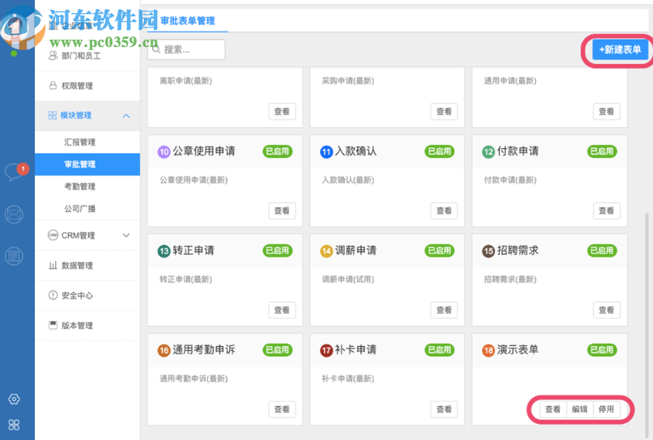Open the mail envelope icon in sidebar
The height and width of the screenshot is (440, 653).
click(14, 214)
